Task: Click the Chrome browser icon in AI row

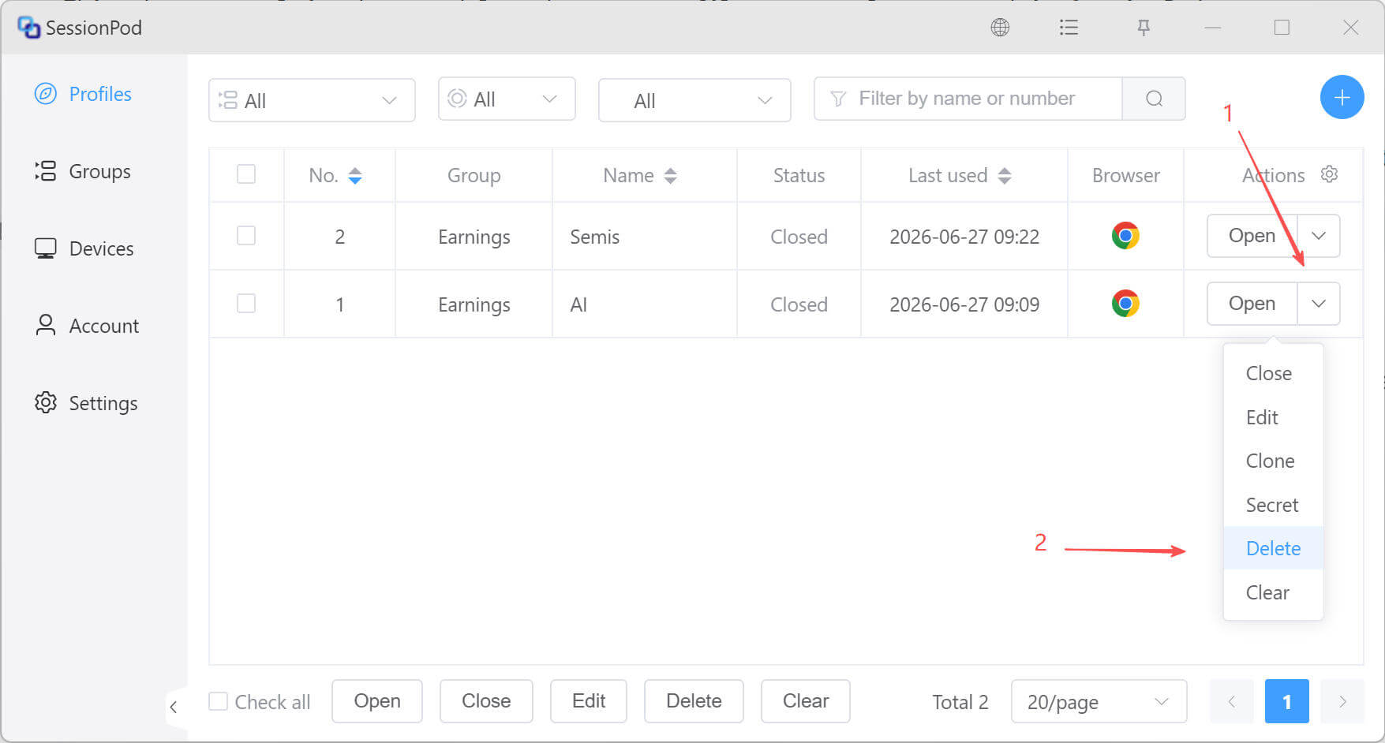Action: (x=1125, y=304)
